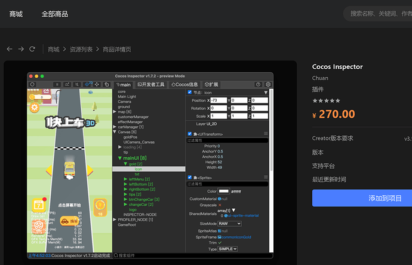The width and height of the screenshot is (412, 265).
Task: Open the help question mark icon
Action: point(259,84)
